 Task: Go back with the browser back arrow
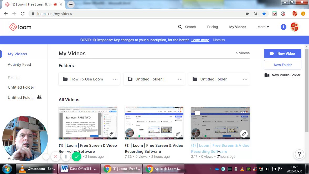coord(6,14)
